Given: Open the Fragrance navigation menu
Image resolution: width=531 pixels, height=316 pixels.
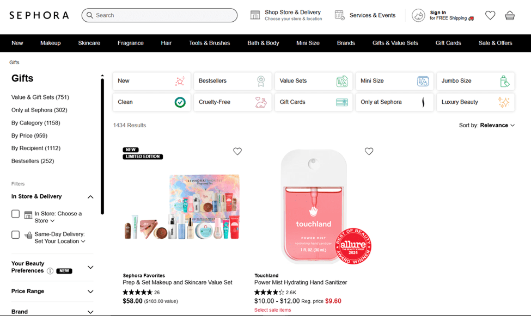Looking at the screenshot, I should (131, 43).
